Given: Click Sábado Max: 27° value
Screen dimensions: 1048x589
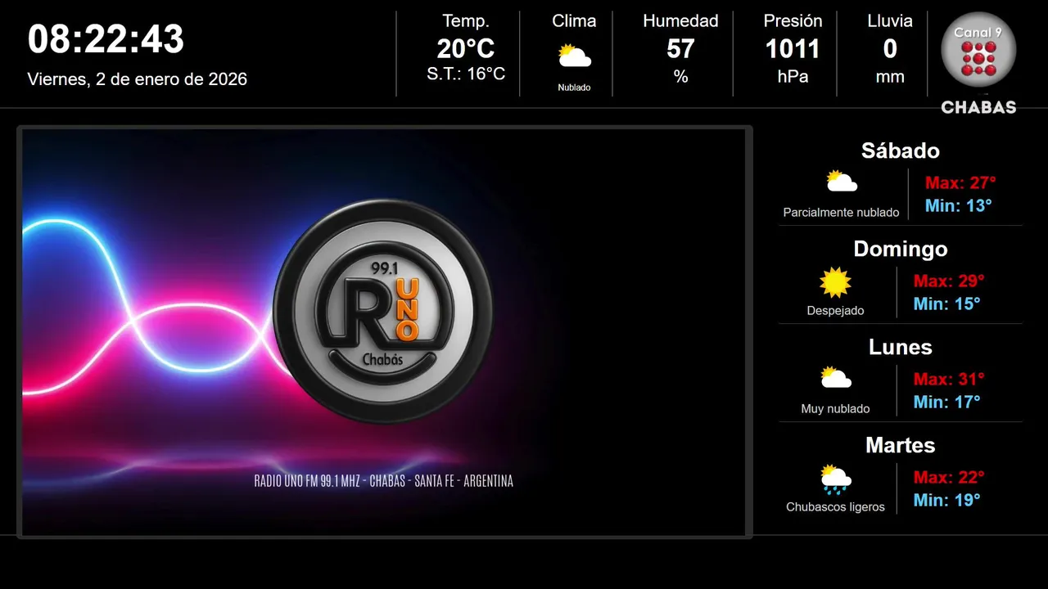Looking at the screenshot, I should tap(960, 183).
